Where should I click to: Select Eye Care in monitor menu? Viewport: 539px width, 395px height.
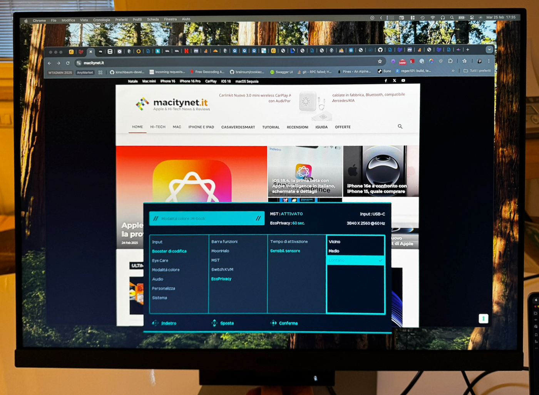coord(160,261)
